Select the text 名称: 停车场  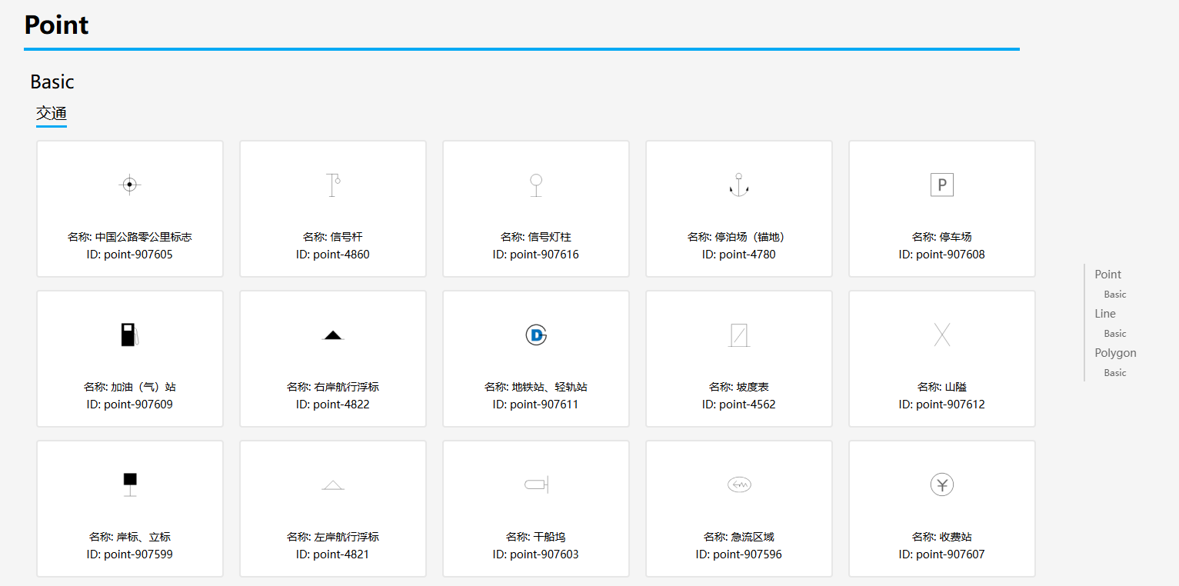click(942, 237)
